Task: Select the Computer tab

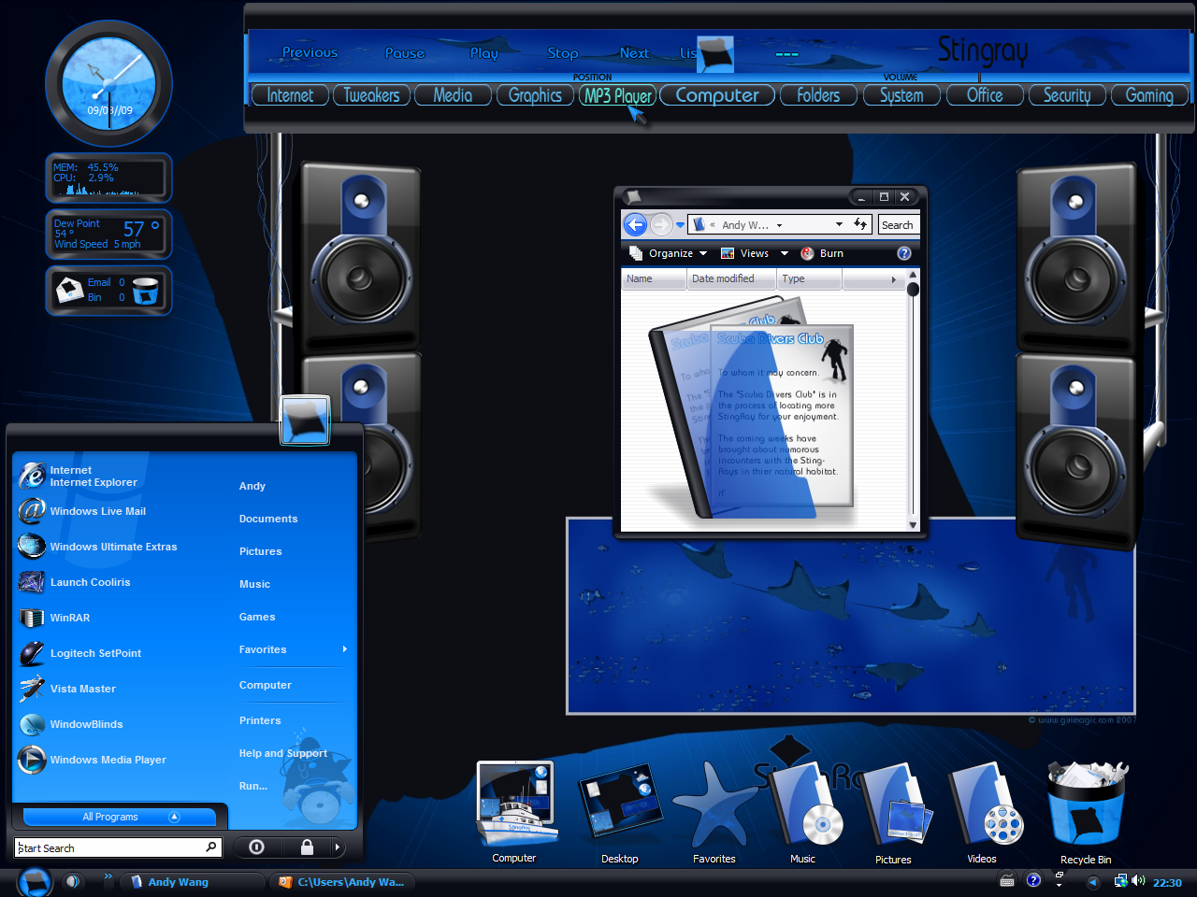Action: [717, 95]
